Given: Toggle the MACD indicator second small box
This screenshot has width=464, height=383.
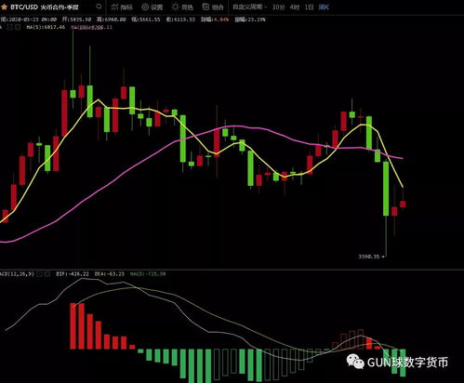Looking at the screenshot, I should [x=47, y=274].
